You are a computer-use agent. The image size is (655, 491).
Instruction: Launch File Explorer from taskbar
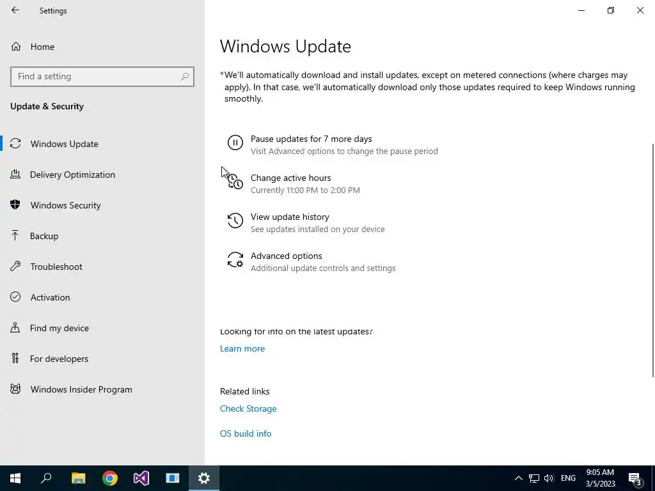coord(78,478)
